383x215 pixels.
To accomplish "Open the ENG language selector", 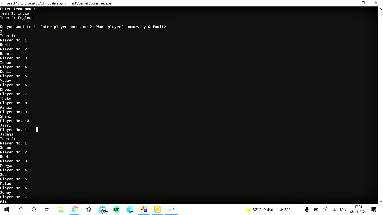I will coord(343,209).
